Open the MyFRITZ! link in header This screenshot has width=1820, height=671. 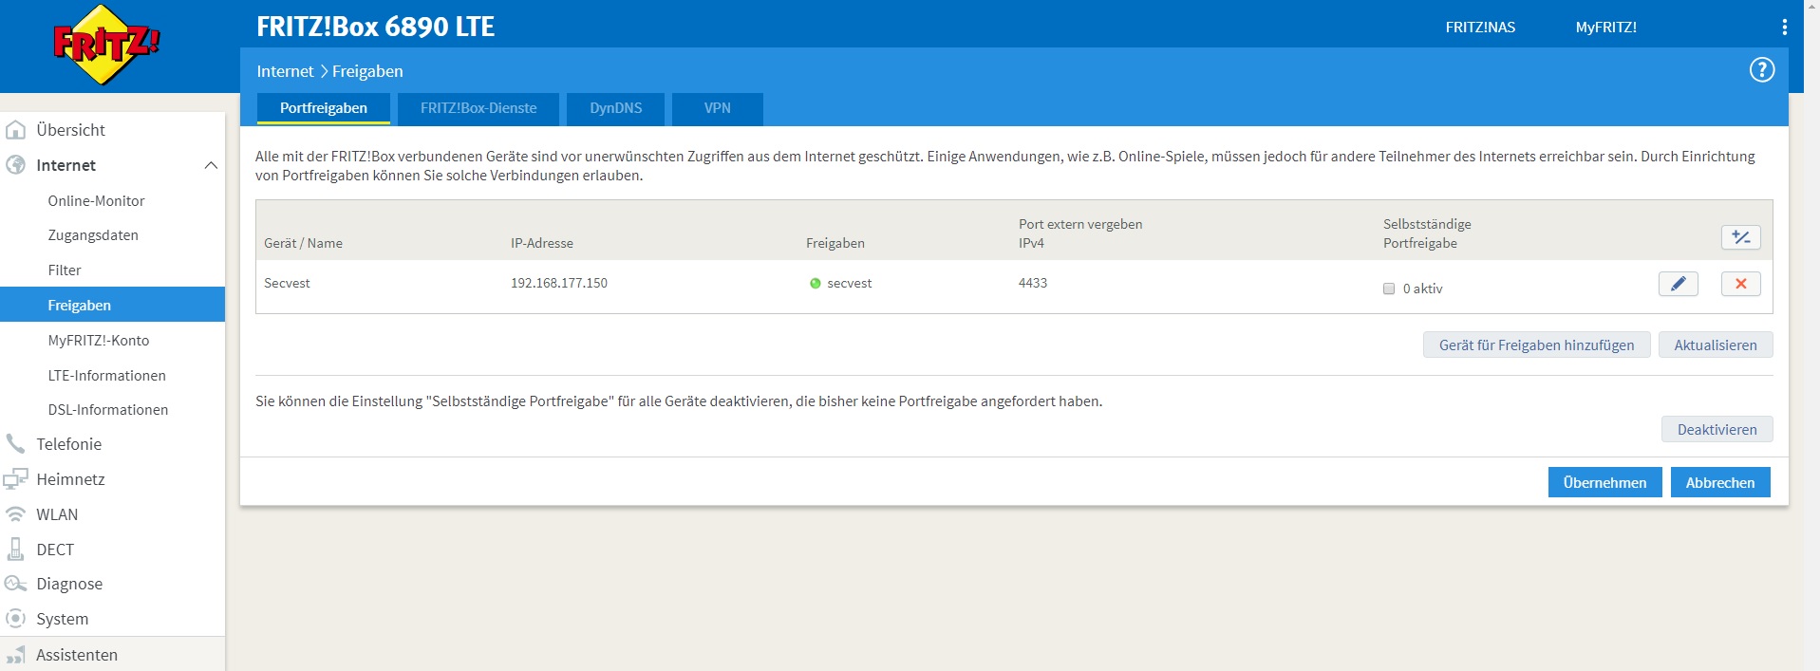point(1605,28)
